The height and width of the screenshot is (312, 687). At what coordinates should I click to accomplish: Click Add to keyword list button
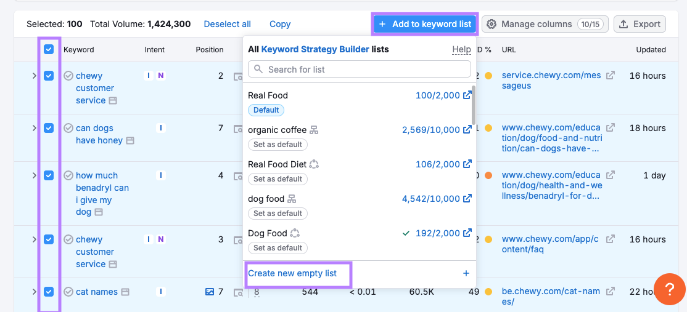[x=425, y=24]
